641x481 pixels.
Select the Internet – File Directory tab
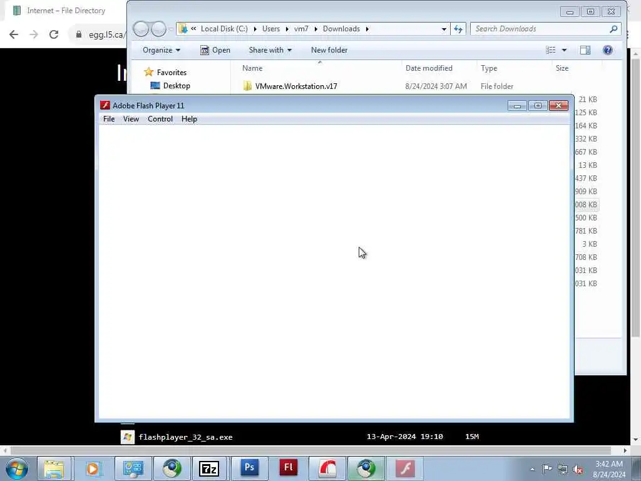coord(65,11)
